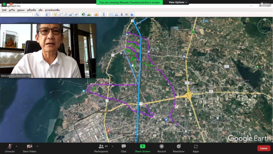Viewport: 273px width, 154px height.
Task: Click the Google Earth search magnifier button
Action: tap(37, 14)
